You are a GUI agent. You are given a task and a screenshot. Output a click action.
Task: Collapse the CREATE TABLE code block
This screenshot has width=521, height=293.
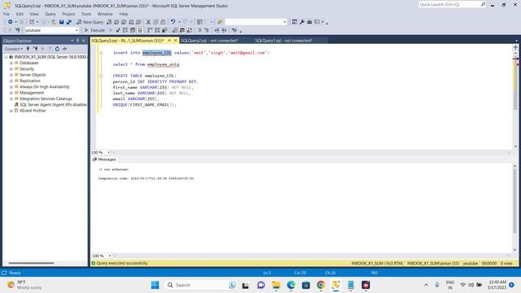click(101, 76)
